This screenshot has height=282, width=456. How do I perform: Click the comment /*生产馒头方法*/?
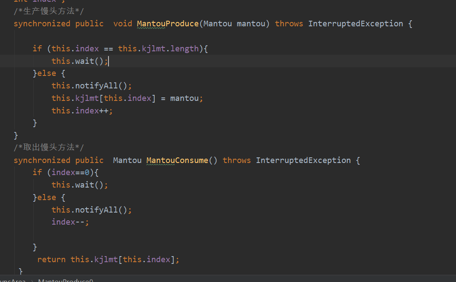pos(48,11)
